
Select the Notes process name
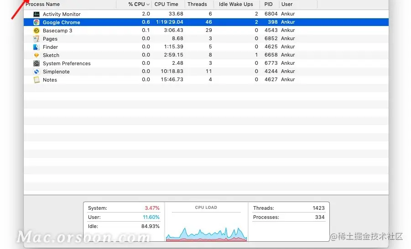coord(50,80)
